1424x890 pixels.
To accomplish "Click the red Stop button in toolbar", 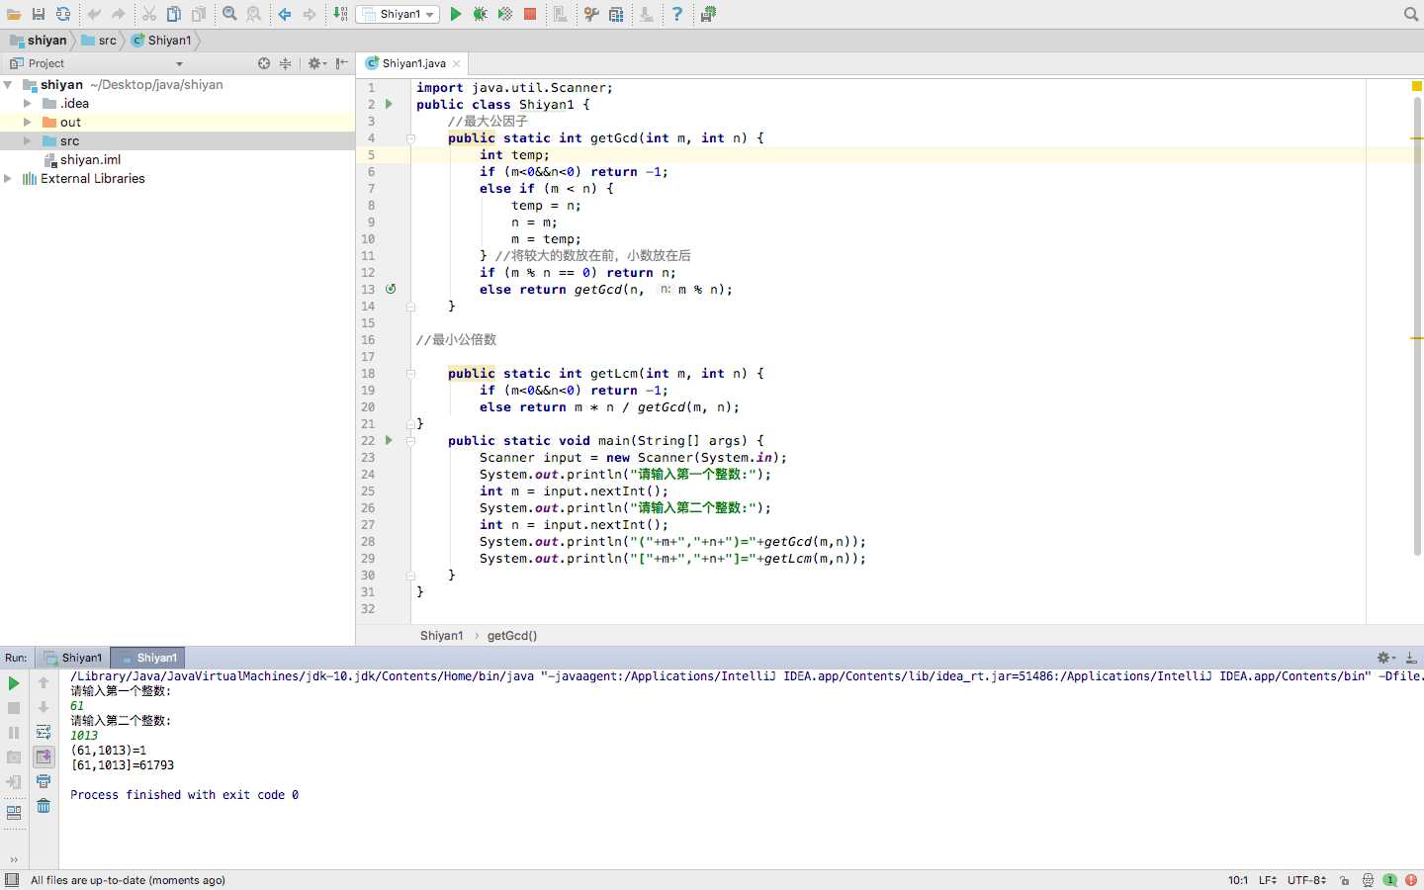I will (530, 14).
